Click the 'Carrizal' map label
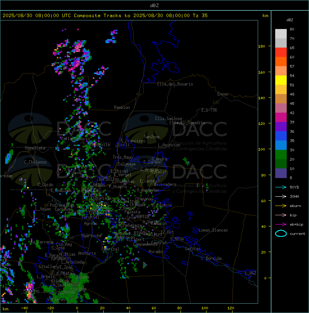This screenshot has width=309, height=313. pyautogui.click(x=110, y=249)
